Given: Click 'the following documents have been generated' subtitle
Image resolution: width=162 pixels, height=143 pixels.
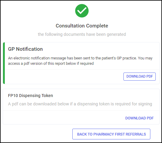Looking at the screenshot, I should (82, 34).
